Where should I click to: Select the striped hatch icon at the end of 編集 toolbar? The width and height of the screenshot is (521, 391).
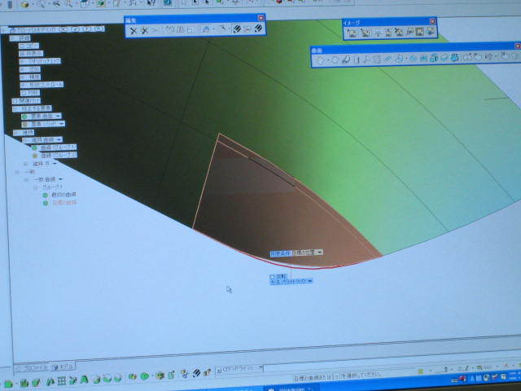(x=258, y=29)
